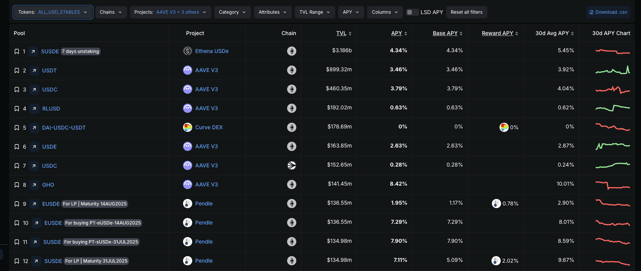Click Ethereum chain icon in SUSDE row 1
Image resolution: width=641 pixels, height=271 pixels.
tap(292, 51)
